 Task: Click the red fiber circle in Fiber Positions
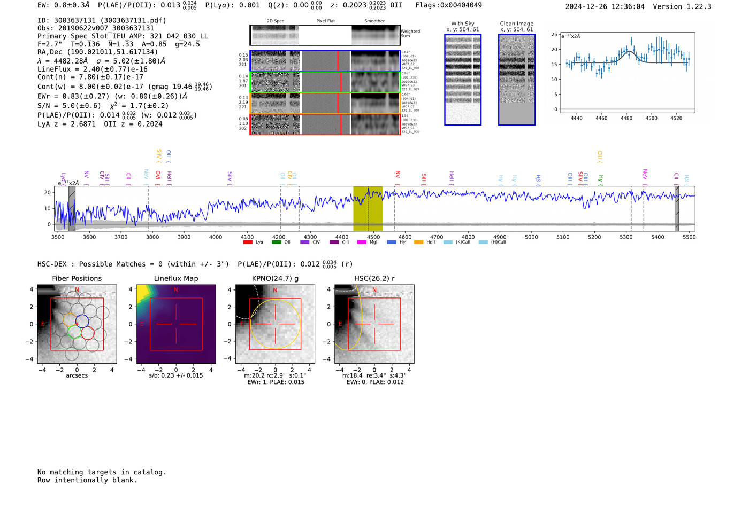[88, 333]
